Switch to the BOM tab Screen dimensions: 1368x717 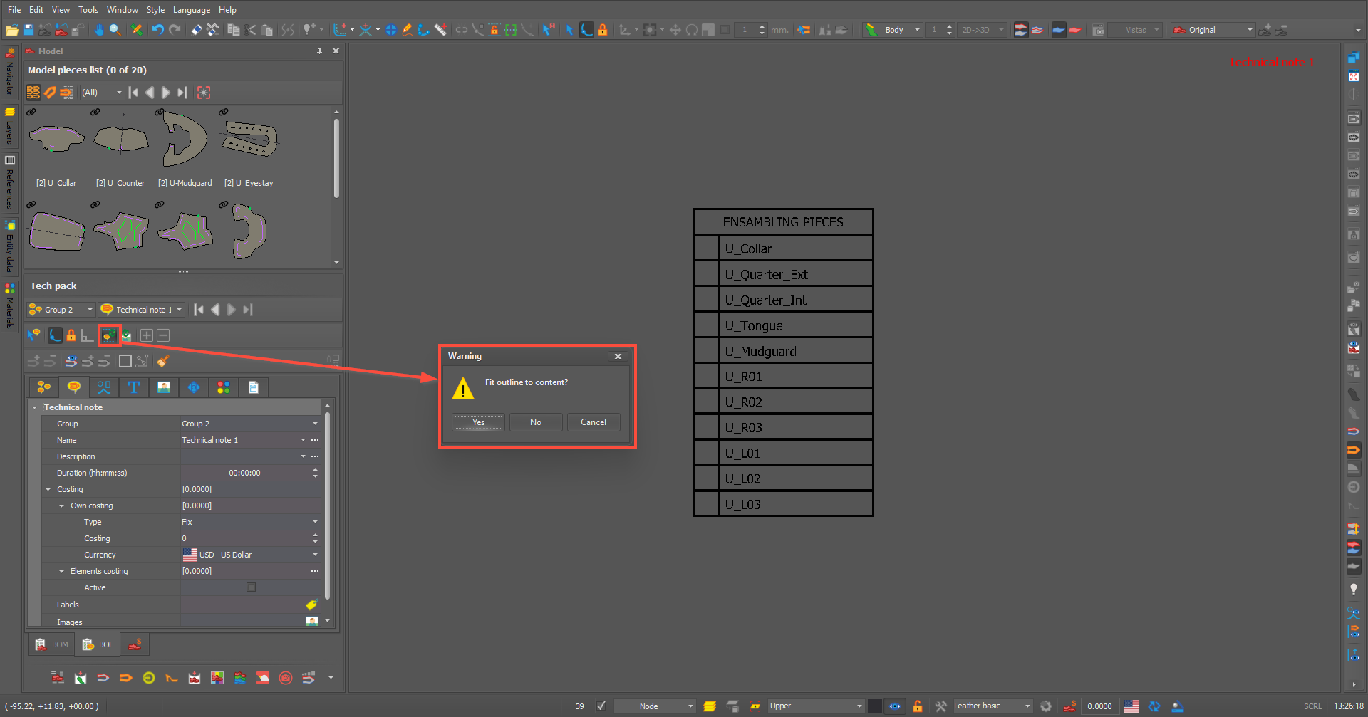point(52,644)
